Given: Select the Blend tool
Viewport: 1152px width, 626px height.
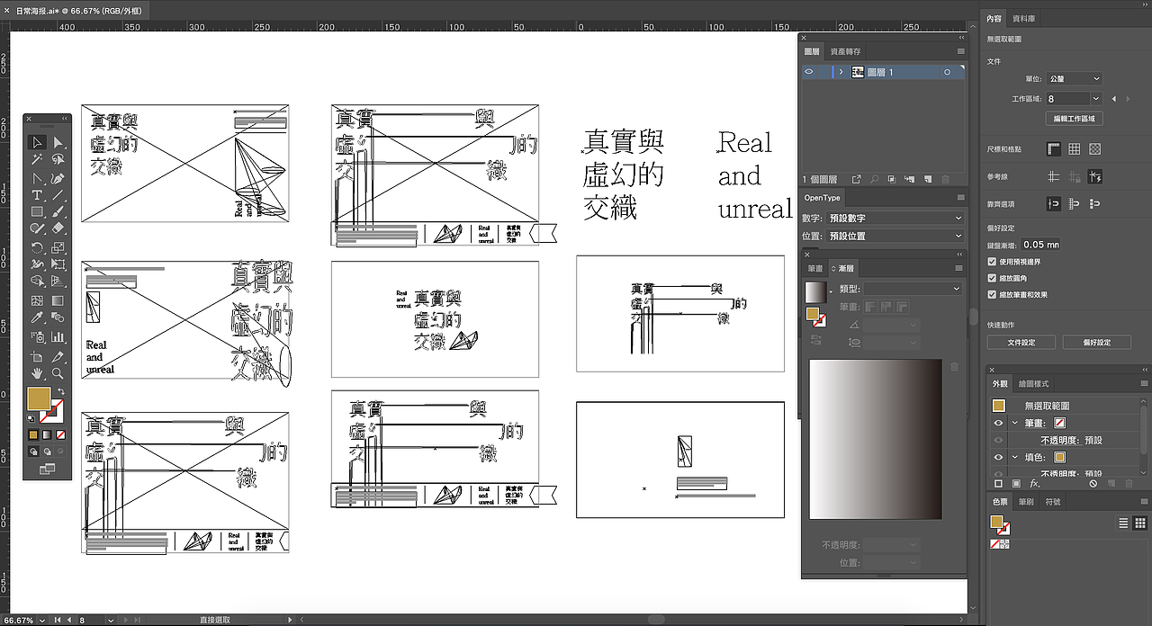Looking at the screenshot, I should tap(58, 318).
